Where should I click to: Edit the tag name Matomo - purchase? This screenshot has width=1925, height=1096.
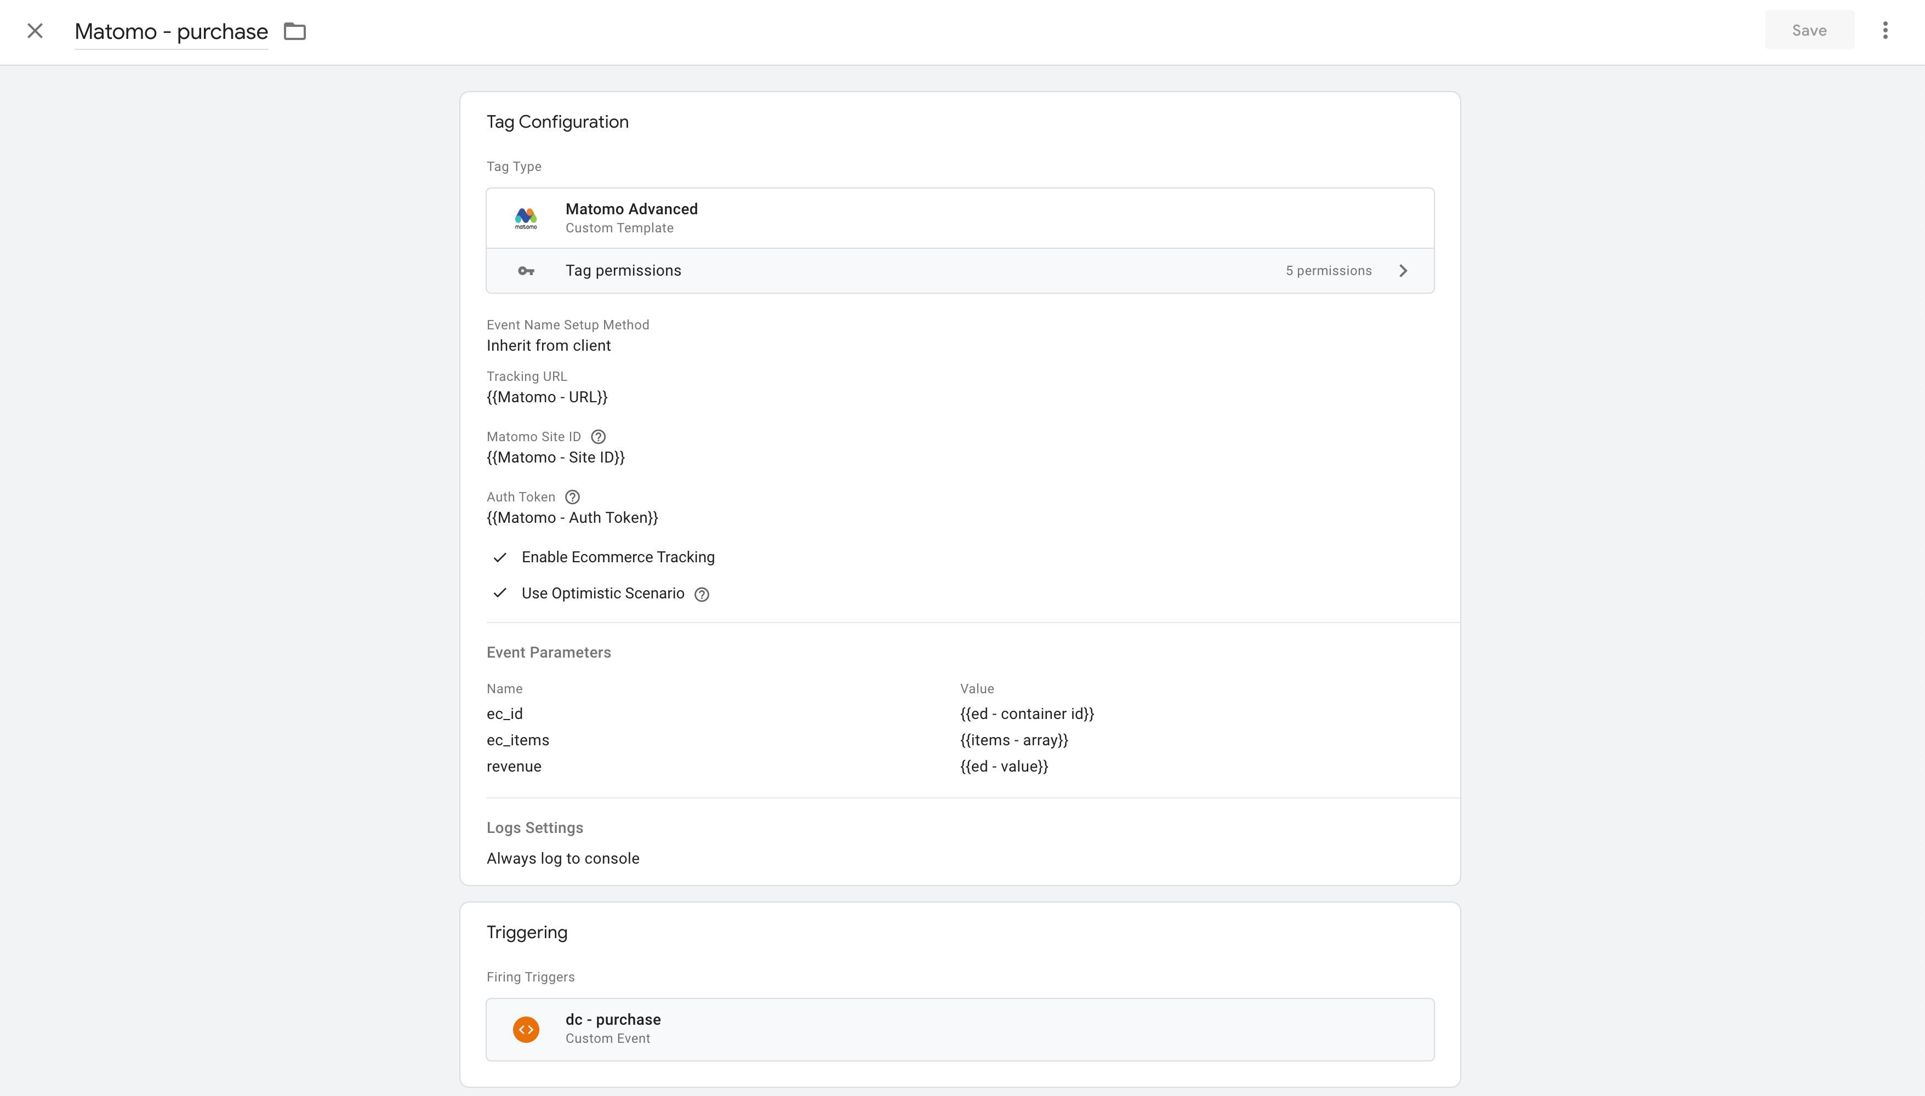click(x=171, y=32)
